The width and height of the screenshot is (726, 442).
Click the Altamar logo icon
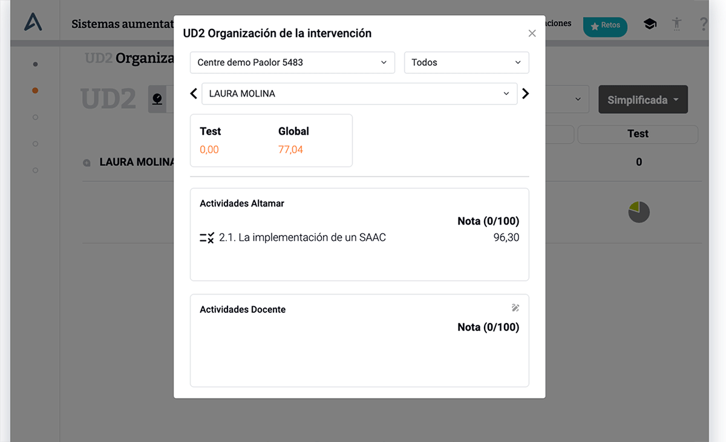click(33, 22)
